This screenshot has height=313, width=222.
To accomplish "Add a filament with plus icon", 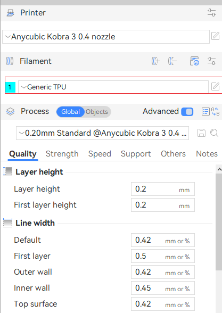I will coord(155,61).
